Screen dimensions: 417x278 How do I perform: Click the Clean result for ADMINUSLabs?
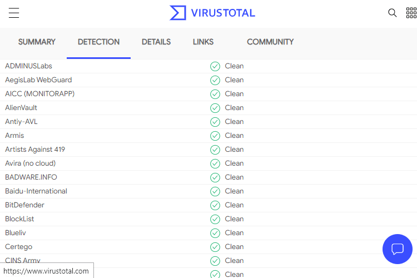(234, 66)
